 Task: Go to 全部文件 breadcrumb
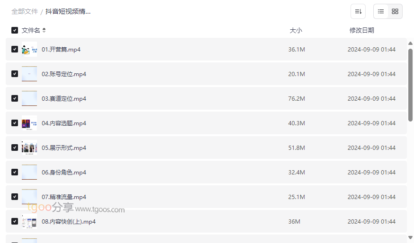25,11
